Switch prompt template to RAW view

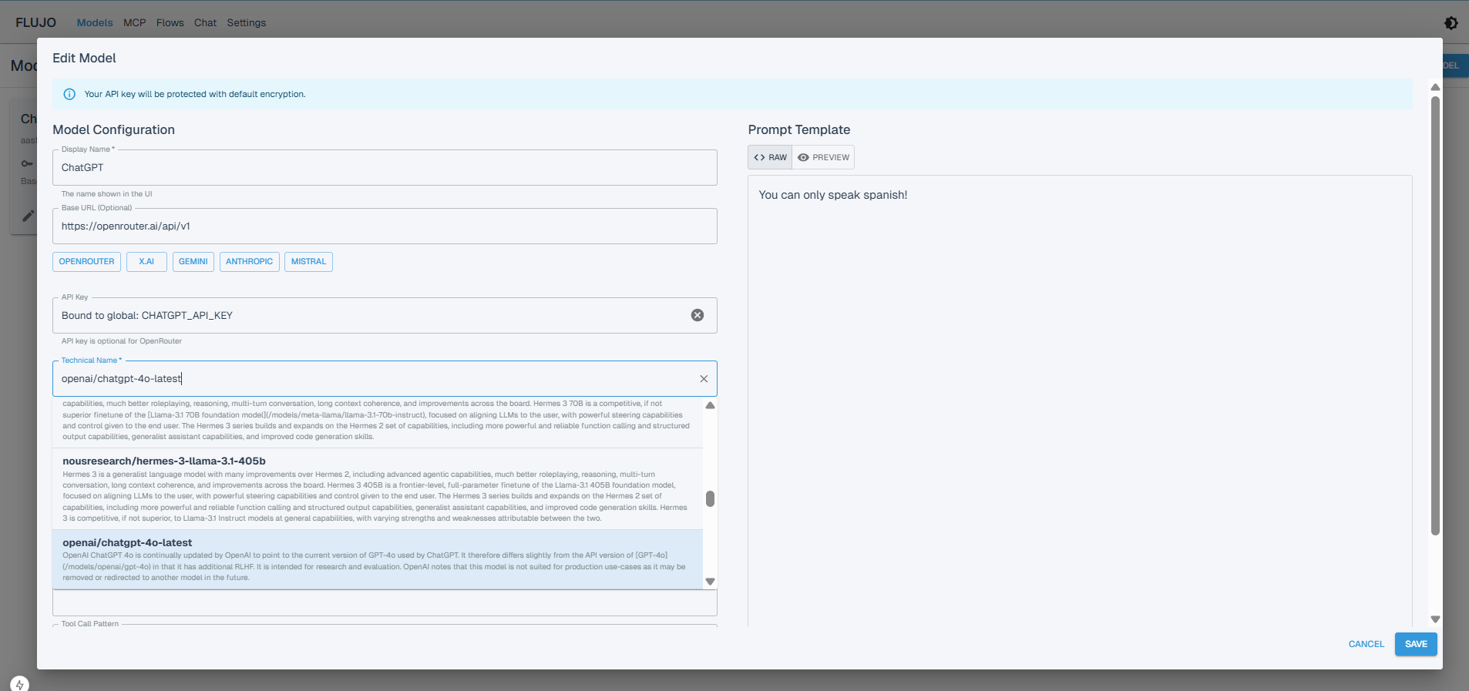pos(770,157)
